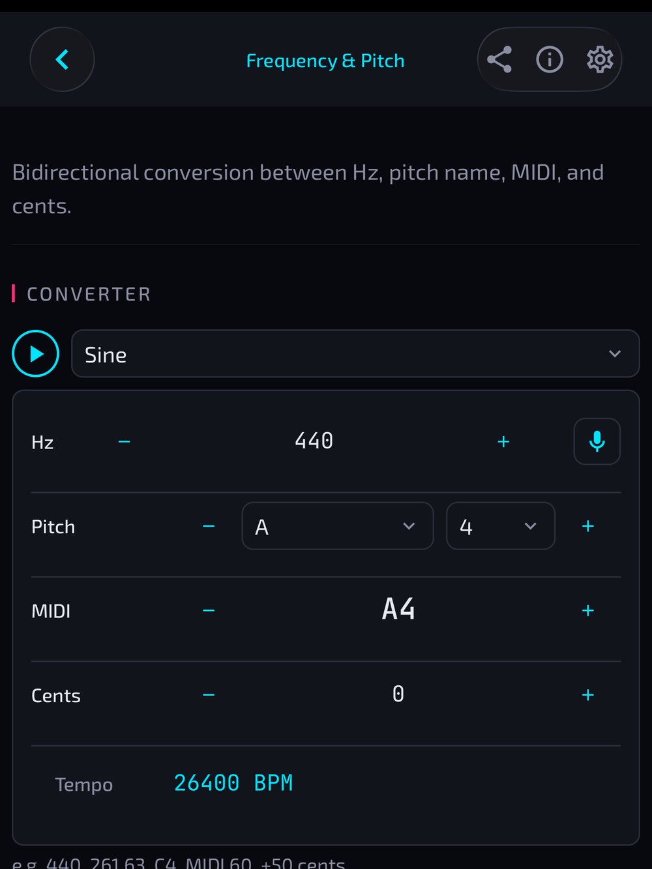
Task: Open the pitch note letter dropdown showing A
Action: pos(337,526)
